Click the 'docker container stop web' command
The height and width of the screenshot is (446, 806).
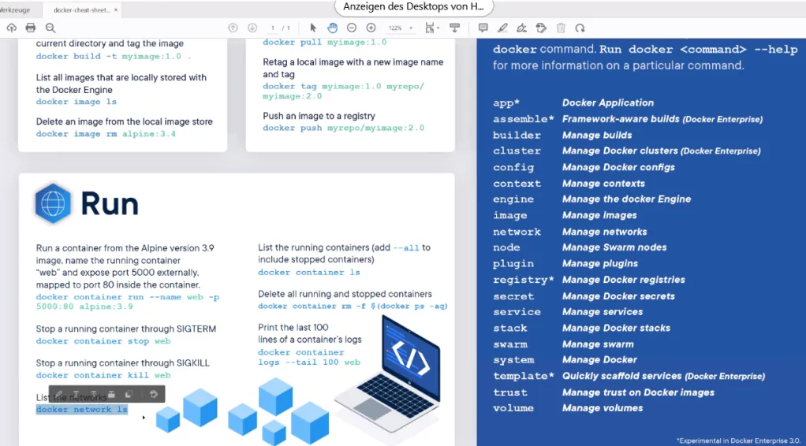pyautogui.click(x=103, y=341)
